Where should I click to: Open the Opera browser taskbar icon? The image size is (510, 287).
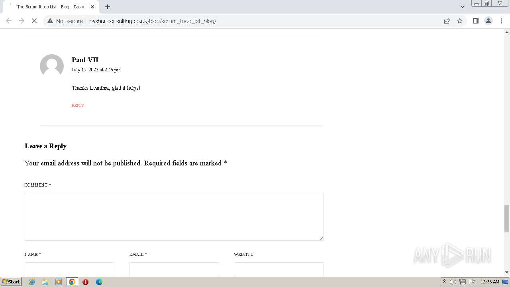click(85, 282)
